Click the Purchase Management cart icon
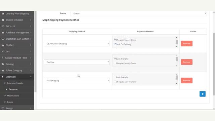 click(x=3, y=33)
